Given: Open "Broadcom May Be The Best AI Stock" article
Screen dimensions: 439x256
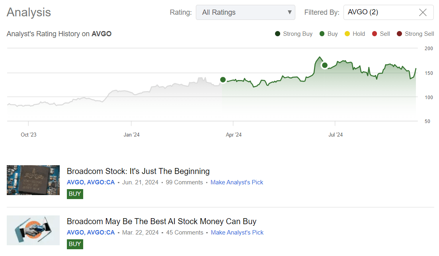Looking at the screenshot, I should tap(161, 221).
